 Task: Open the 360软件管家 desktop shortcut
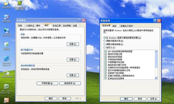[x=7, y=74]
